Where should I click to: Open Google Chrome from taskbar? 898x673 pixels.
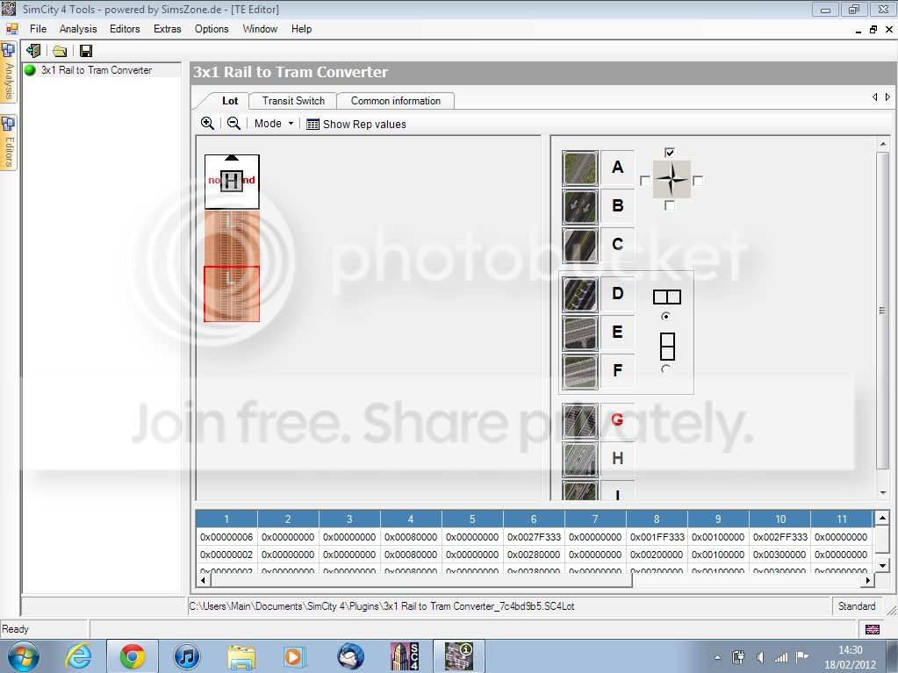point(133,656)
